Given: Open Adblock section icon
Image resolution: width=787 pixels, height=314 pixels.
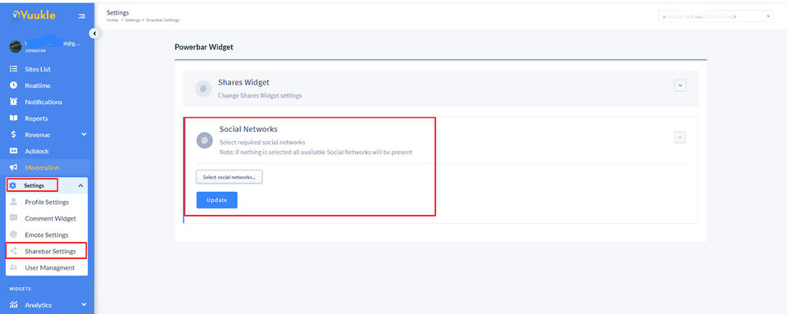Looking at the screenshot, I should pyautogui.click(x=14, y=151).
